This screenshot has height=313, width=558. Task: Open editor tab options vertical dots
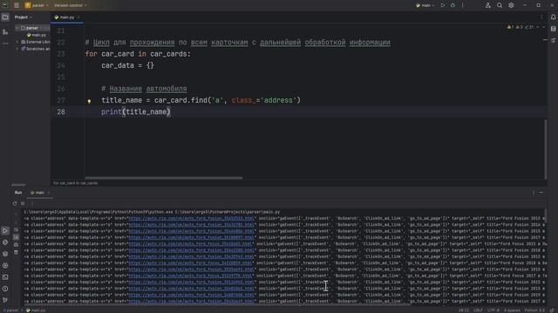click(541, 17)
